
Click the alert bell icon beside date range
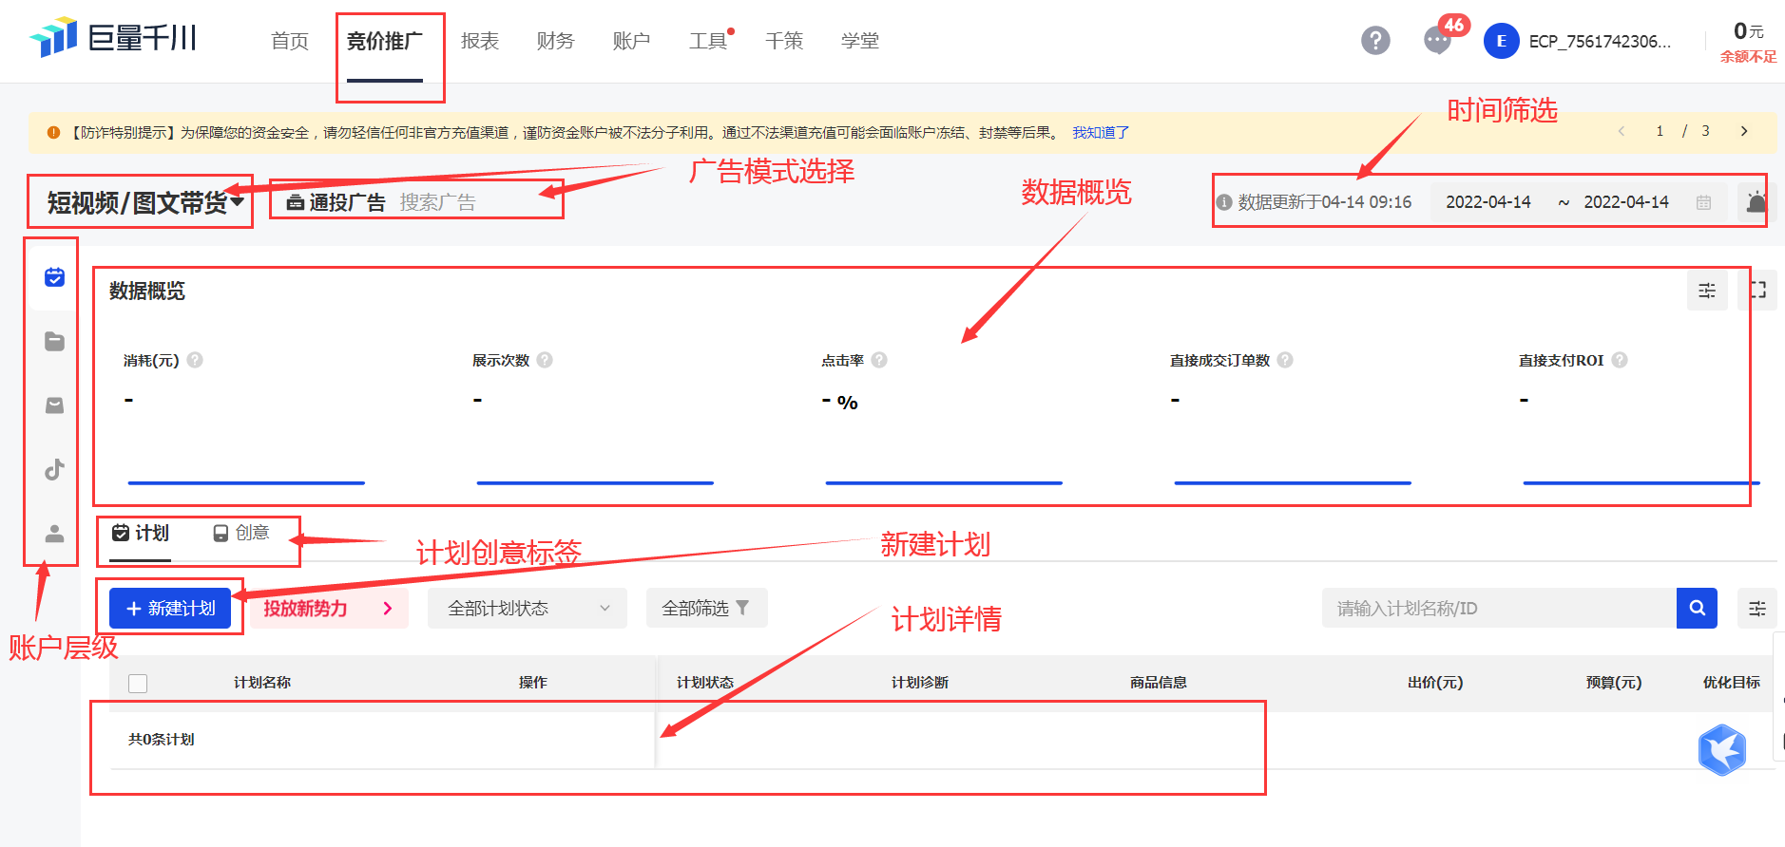pyautogui.click(x=1756, y=202)
